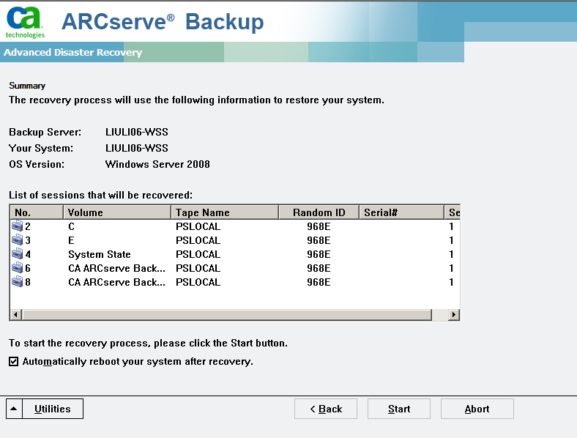Image resolution: width=577 pixels, height=438 pixels.
Task: Click the Serial# column header
Action: 401,212
